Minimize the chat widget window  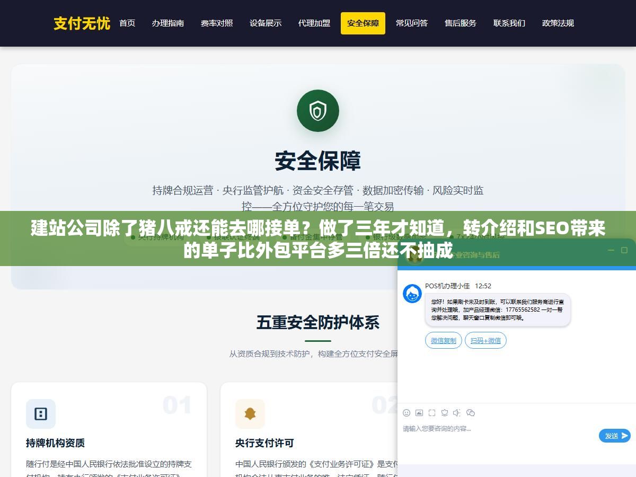[x=611, y=250]
